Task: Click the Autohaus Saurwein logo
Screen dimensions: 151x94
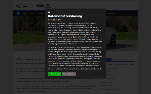Action: (23, 6)
